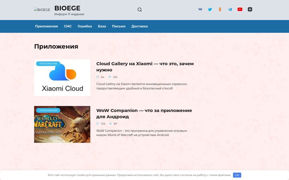Click the Cloud Gallery article excerpt text

tap(142, 86)
